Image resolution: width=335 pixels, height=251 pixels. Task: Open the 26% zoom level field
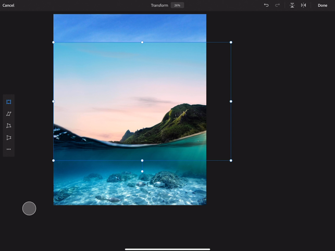(x=177, y=5)
